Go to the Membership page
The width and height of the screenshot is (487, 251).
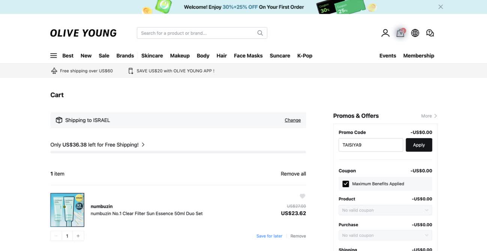[419, 55]
